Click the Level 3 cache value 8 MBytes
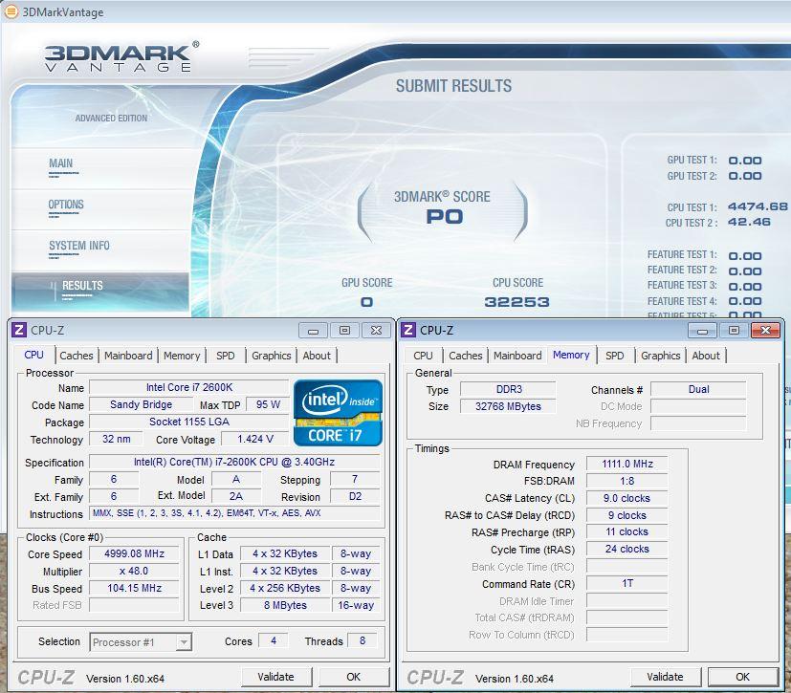Image resolution: width=791 pixels, height=693 pixels. [285, 605]
